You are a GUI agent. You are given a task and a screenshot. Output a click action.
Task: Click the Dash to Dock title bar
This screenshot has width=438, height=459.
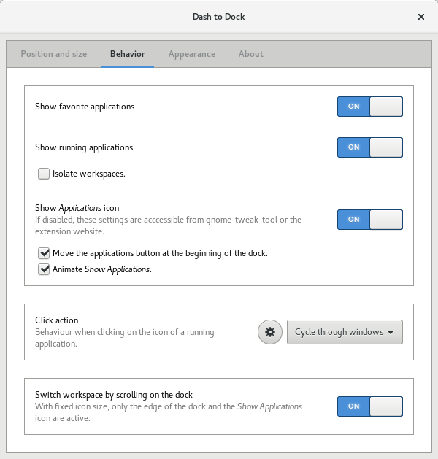218,16
